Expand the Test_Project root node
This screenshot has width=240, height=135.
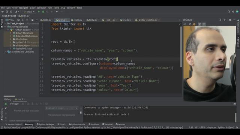pyautogui.click(x=5, y=24)
